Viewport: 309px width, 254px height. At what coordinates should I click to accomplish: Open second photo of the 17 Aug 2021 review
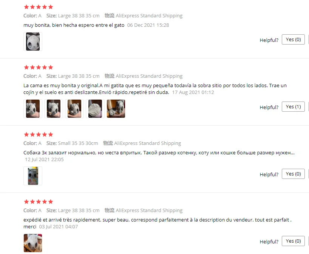tap(54, 109)
